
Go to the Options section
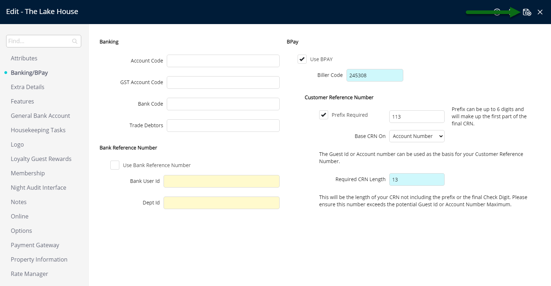21,231
